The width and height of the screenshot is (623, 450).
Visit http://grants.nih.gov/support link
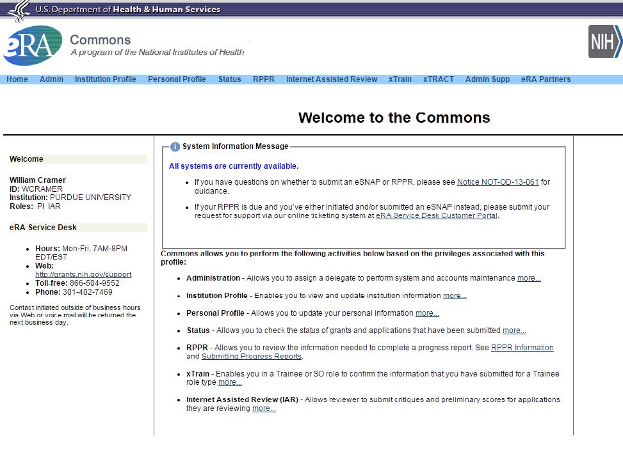[x=83, y=274]
